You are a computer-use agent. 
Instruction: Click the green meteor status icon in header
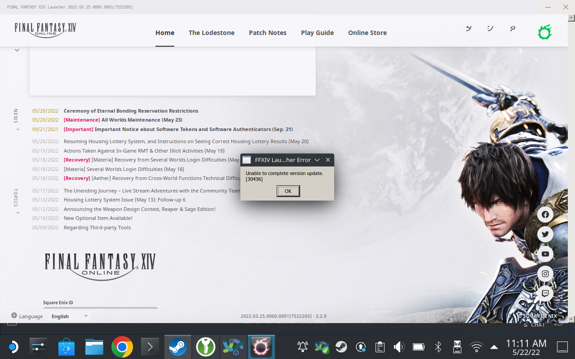(545, 32)
